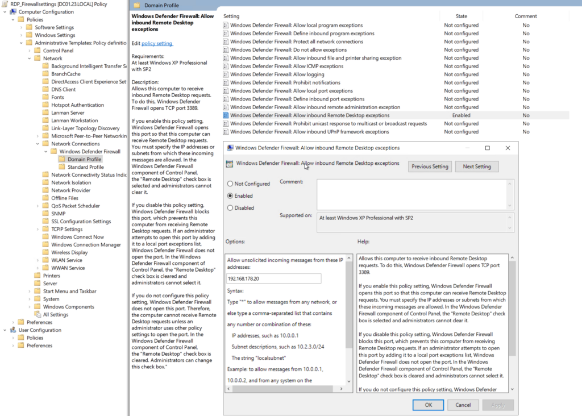582x416 pixels.
Task: Expand the Start Menu and Taskbar node
Action: click(30, 292)
